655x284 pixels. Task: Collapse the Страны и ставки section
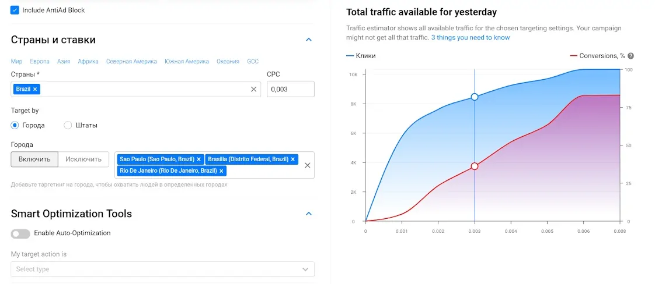click(309, 40)
